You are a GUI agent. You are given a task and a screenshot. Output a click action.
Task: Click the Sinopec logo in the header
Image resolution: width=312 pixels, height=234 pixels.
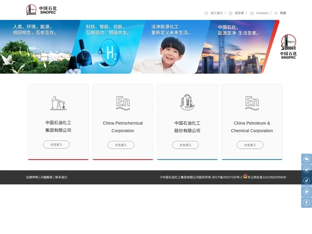coord(42,10)
